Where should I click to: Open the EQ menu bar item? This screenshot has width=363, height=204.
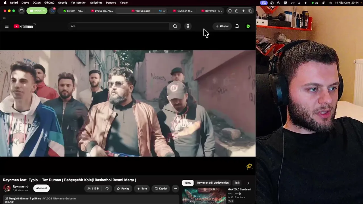[315, 3]
